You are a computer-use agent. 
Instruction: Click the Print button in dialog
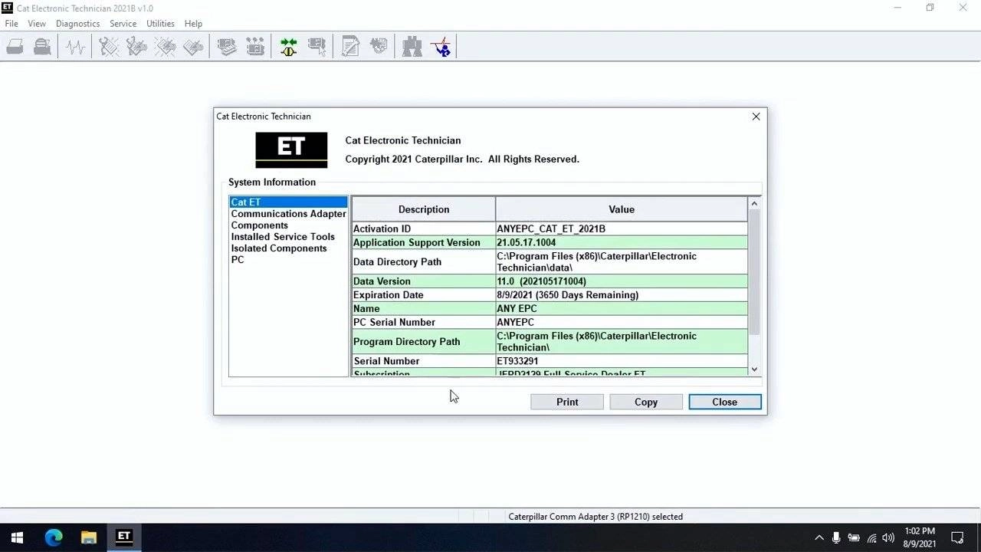567,402
